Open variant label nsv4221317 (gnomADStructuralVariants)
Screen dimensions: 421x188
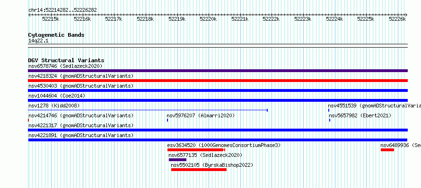pyautogui.click(x=81, y=125)
